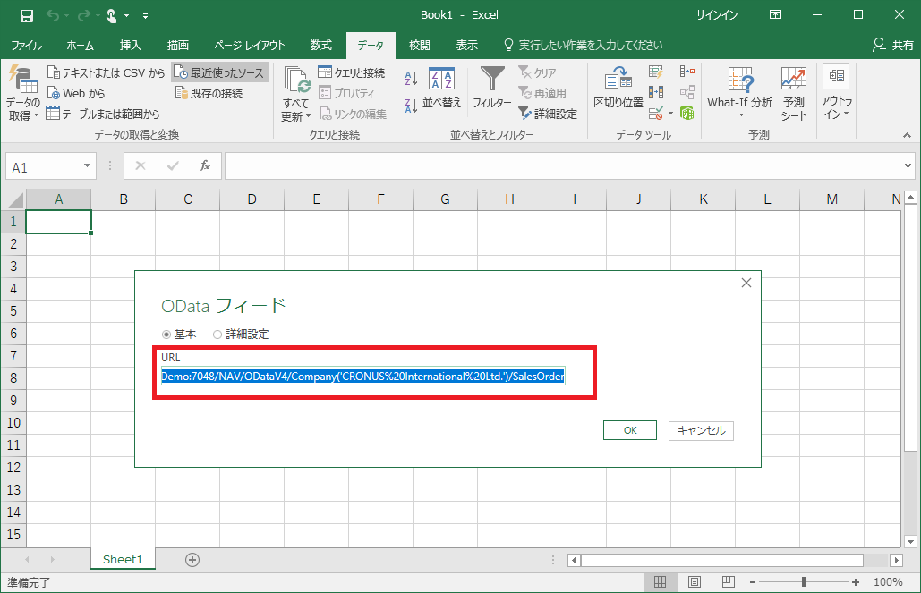Open the Customize Quick Access Toolbar dropdown
This screenshot has width=921, height=593.
point(145,16)
